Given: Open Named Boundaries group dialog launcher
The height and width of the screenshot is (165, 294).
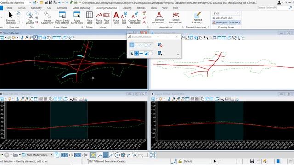Looking at the screenshot, I should (208, 27).
